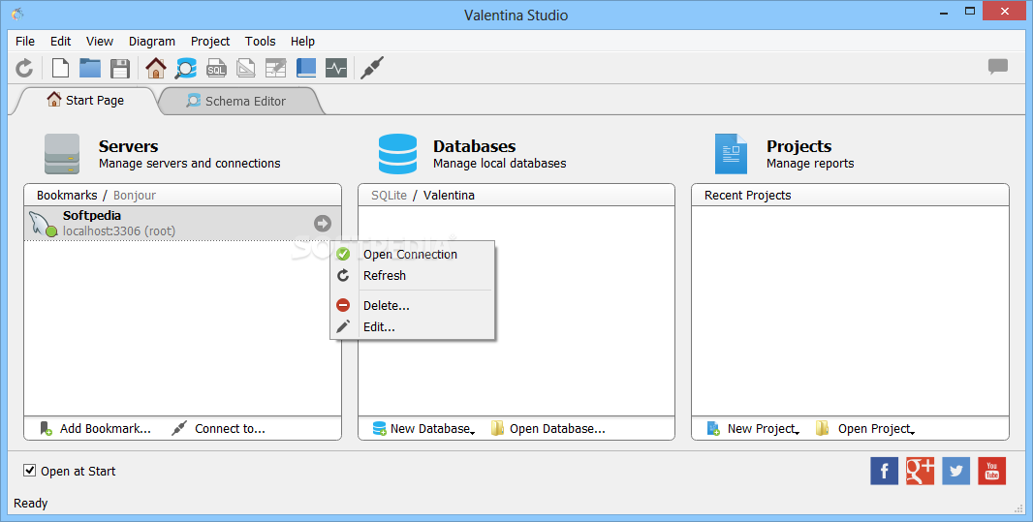Open the Twitter icon
This screenshot has height=522, width=1033.
(x=955, y=471)
